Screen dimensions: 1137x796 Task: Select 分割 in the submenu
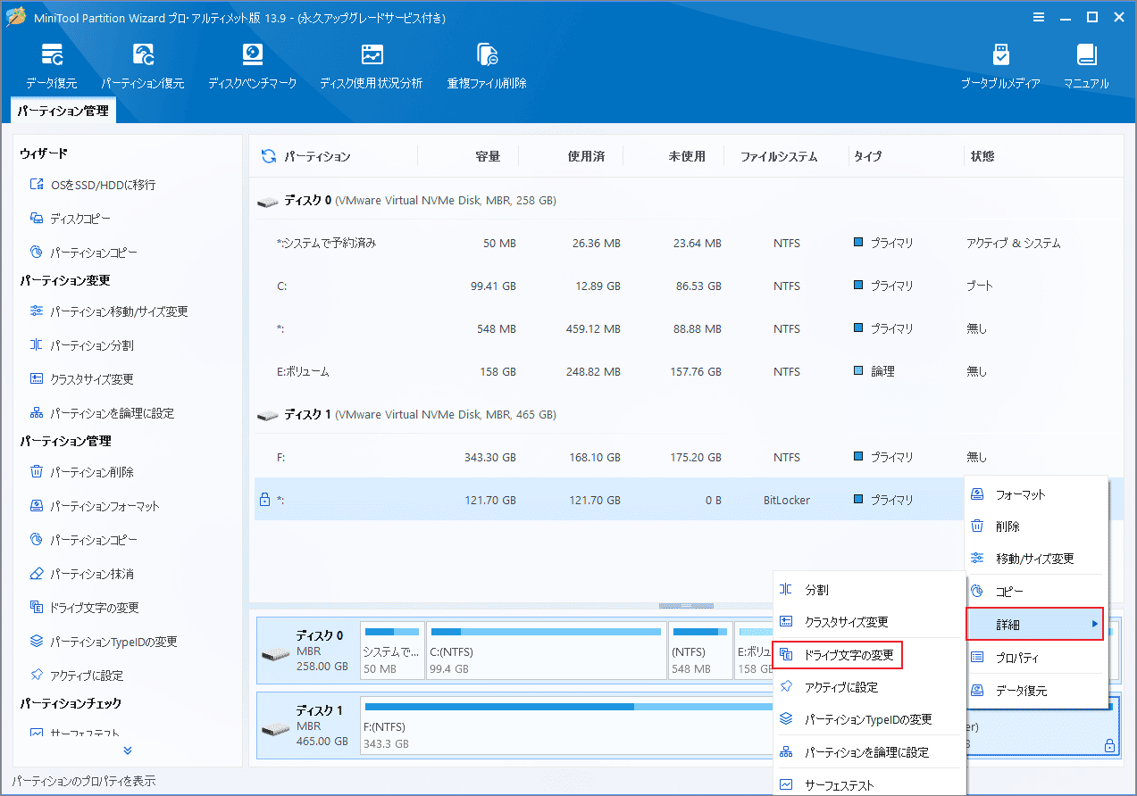[869, 590]
